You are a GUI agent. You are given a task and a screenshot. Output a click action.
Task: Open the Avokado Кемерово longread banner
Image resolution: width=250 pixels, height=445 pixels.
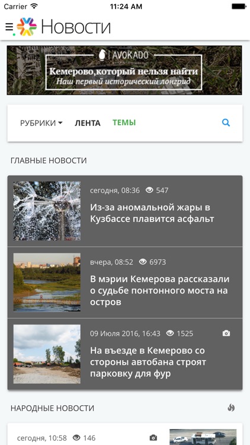click(x=124, y=70)
